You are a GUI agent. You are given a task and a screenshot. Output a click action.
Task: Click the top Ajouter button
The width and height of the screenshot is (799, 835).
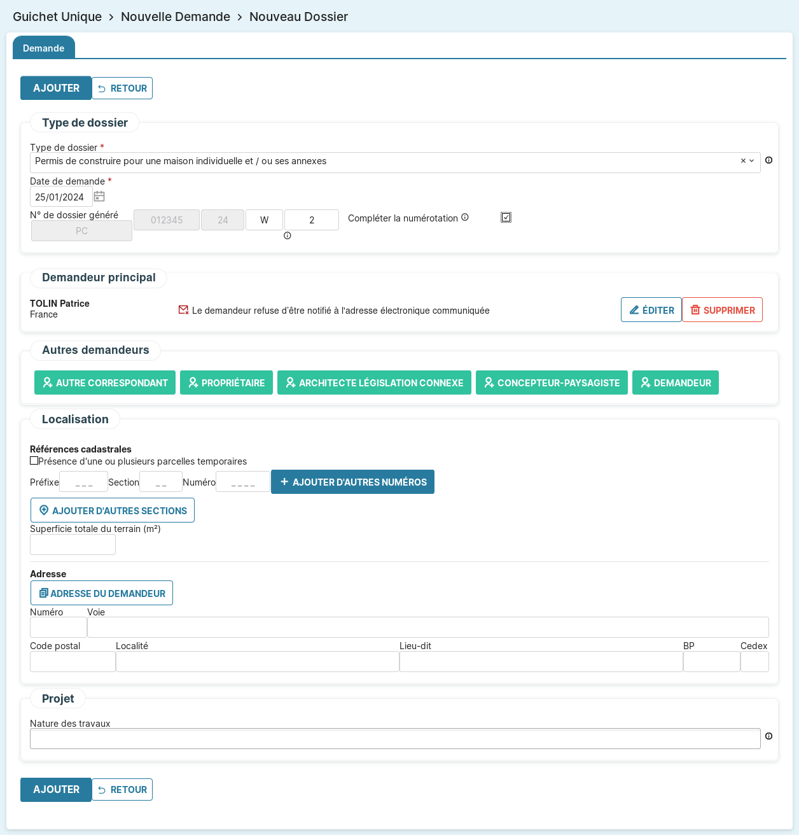click(x=56, y=88)
